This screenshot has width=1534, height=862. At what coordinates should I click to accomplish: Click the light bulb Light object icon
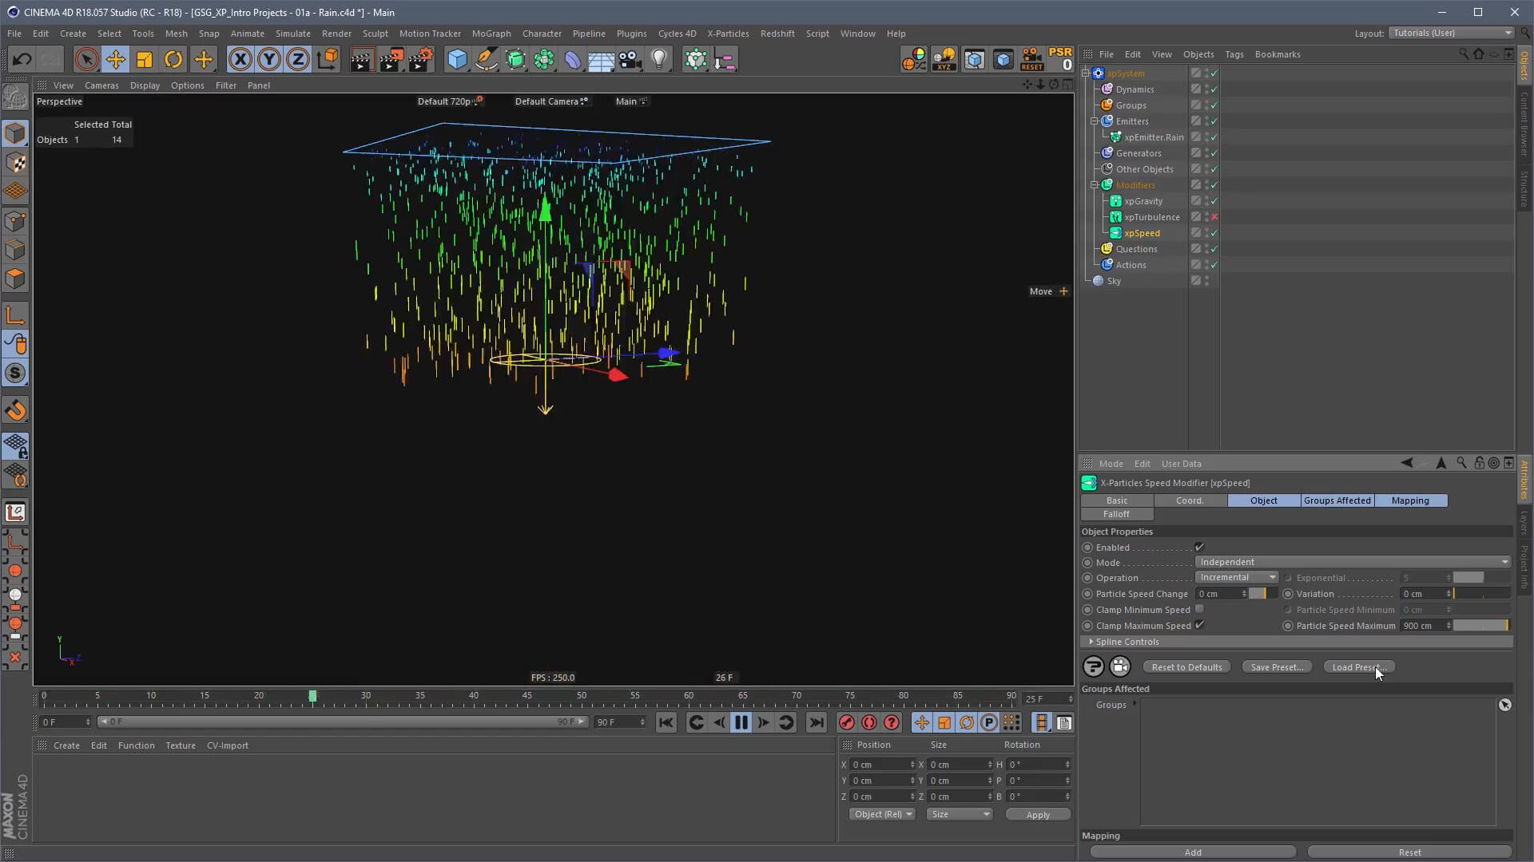click(x=659, y=59)
